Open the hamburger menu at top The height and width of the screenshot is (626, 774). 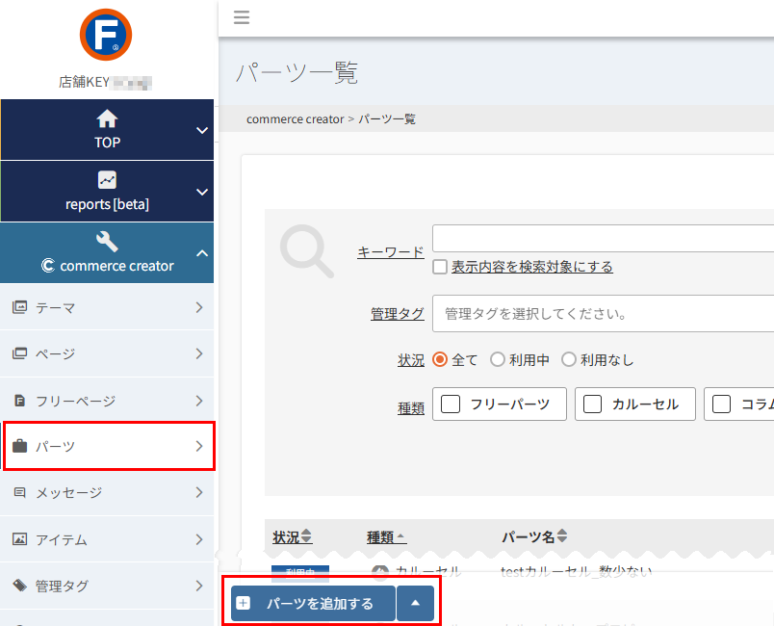[241, 17]
